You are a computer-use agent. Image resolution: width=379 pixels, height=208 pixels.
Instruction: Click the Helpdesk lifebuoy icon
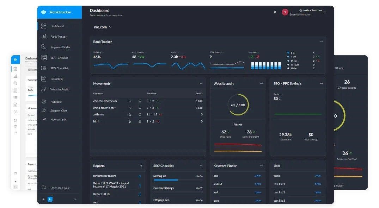[x=44, y=102]
